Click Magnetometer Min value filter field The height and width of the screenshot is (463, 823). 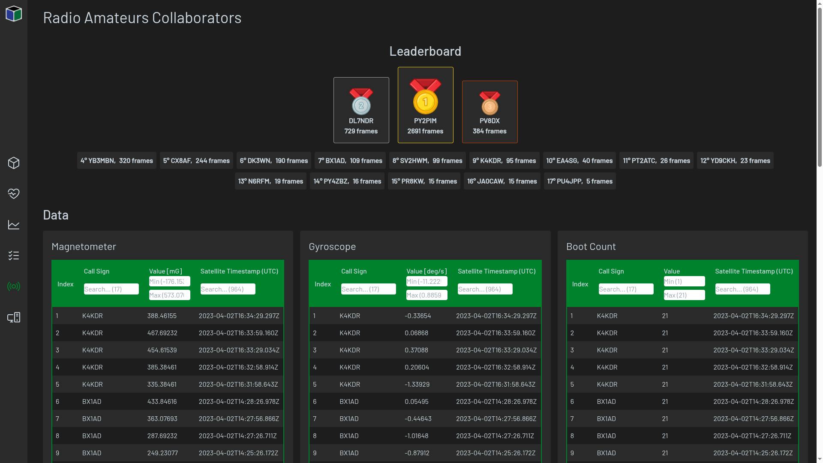tap(169, 281)
